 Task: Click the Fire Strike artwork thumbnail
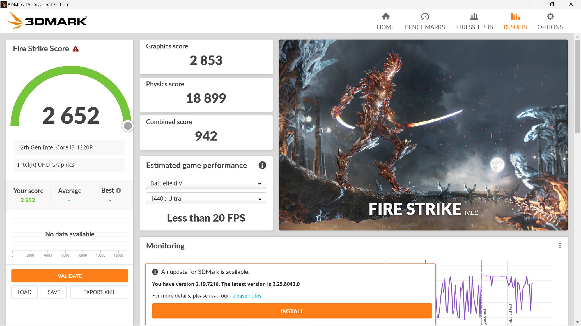[423, 135]
